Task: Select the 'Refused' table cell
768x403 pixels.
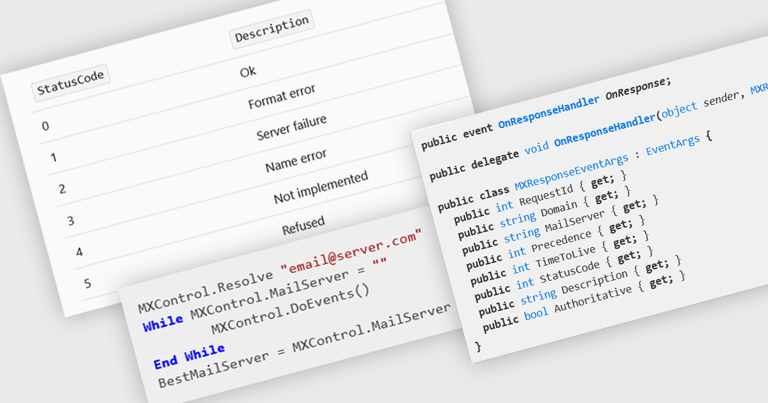Action: [303, 223]
